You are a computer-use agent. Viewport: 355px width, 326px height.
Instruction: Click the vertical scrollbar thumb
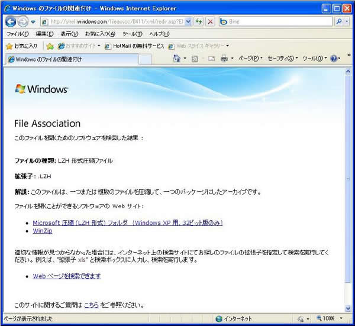coord(348,179)
